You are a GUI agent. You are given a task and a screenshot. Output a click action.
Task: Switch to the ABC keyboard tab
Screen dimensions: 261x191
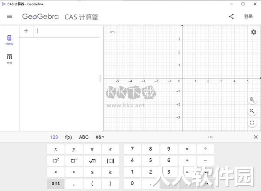tap(84, 137)
